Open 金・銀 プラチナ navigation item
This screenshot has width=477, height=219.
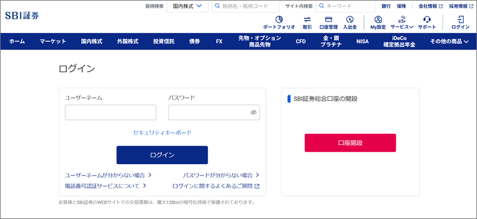(331, 41)
